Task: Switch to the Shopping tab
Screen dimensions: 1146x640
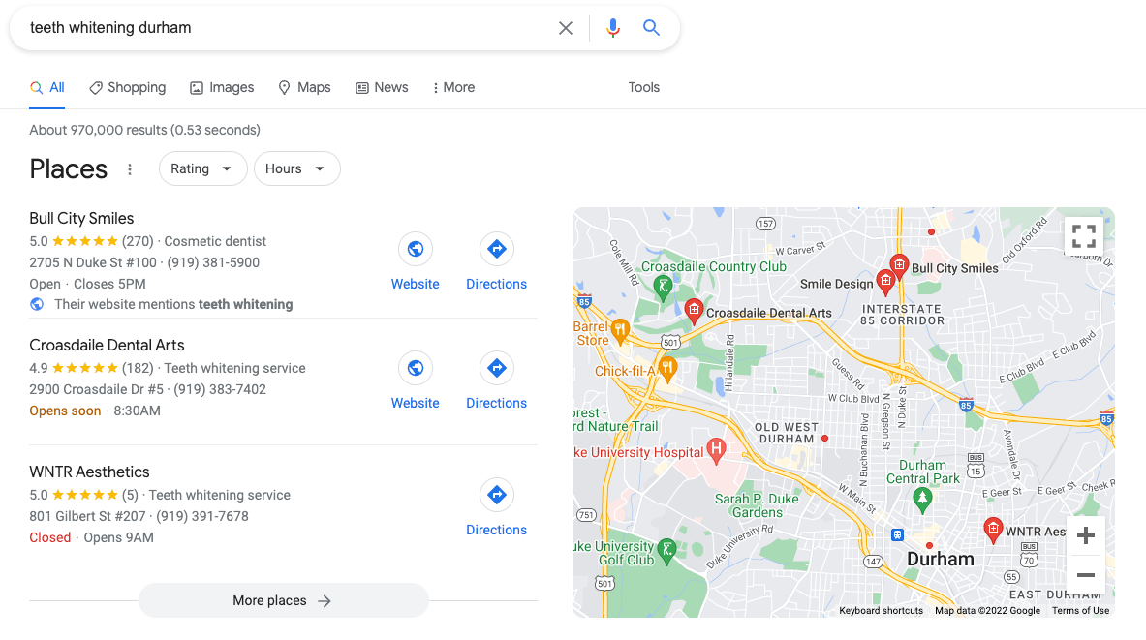Action: [128, 88]
